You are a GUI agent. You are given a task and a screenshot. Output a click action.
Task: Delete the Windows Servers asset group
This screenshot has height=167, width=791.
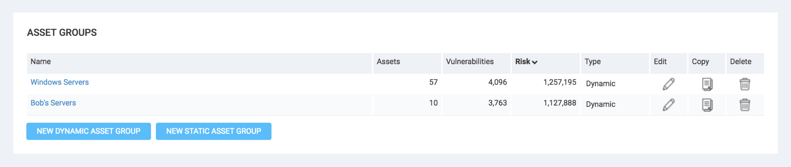[x=745, y=84]
